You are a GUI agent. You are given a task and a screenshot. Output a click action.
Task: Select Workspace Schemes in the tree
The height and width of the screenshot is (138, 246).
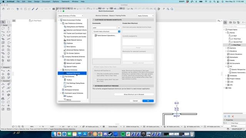point(72,90)
